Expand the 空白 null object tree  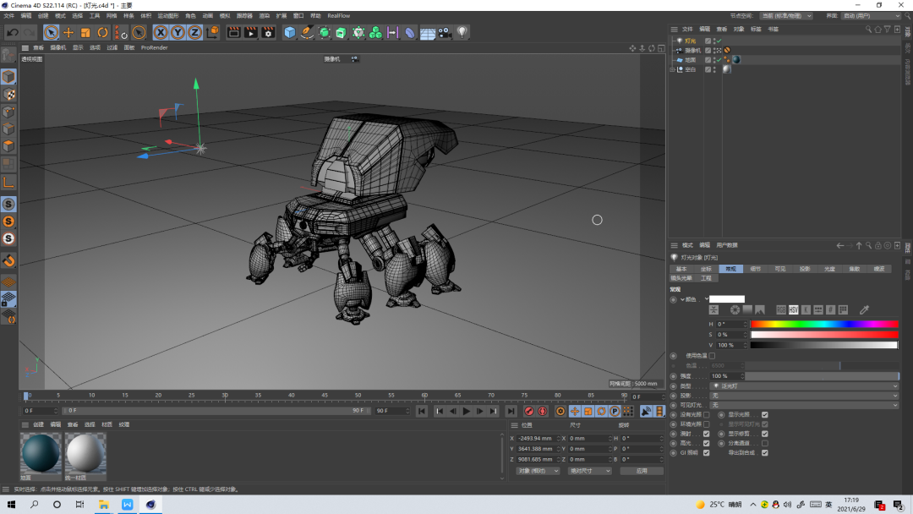point(673,69)
